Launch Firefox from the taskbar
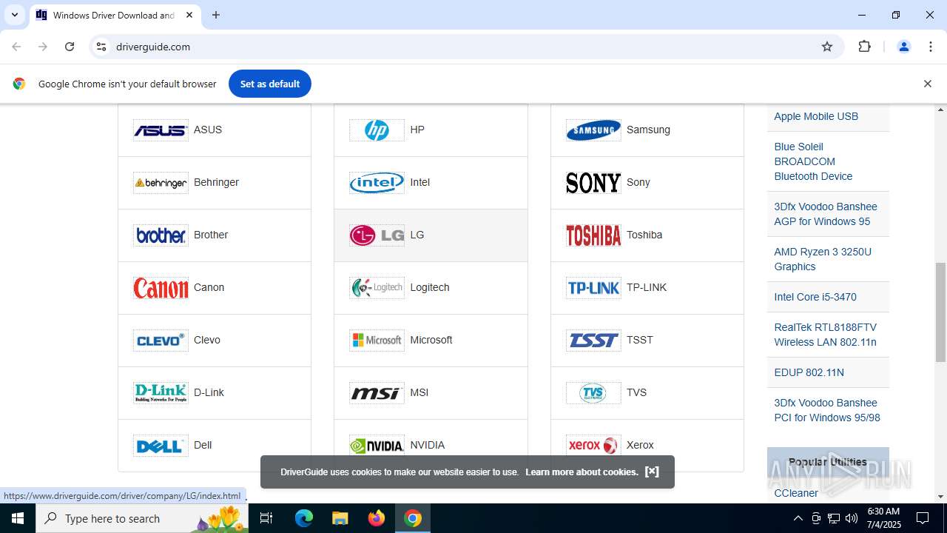The width and height of the screenshot is (947, 533). click(x=377, y=518)
